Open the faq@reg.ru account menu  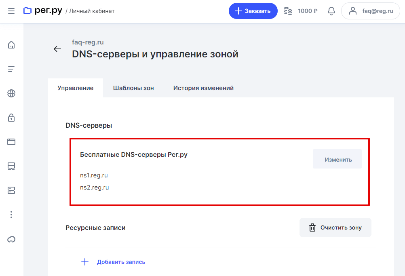coord(370,11)
